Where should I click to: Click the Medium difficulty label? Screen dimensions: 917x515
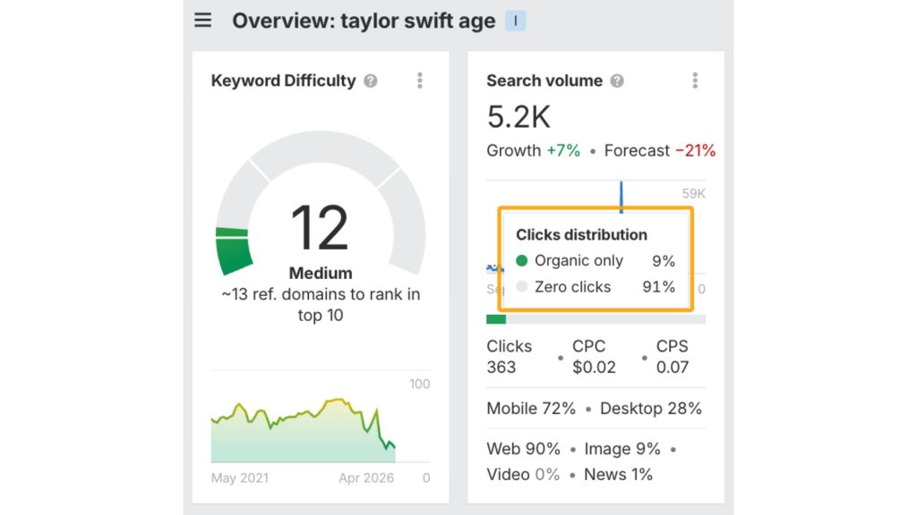coord(321,273)
